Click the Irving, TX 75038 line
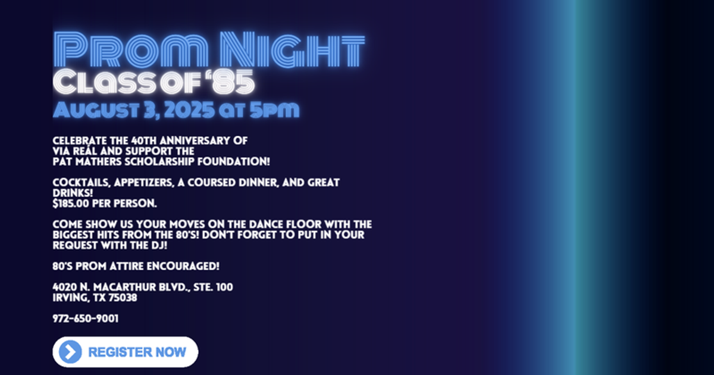 pos(95,298)
